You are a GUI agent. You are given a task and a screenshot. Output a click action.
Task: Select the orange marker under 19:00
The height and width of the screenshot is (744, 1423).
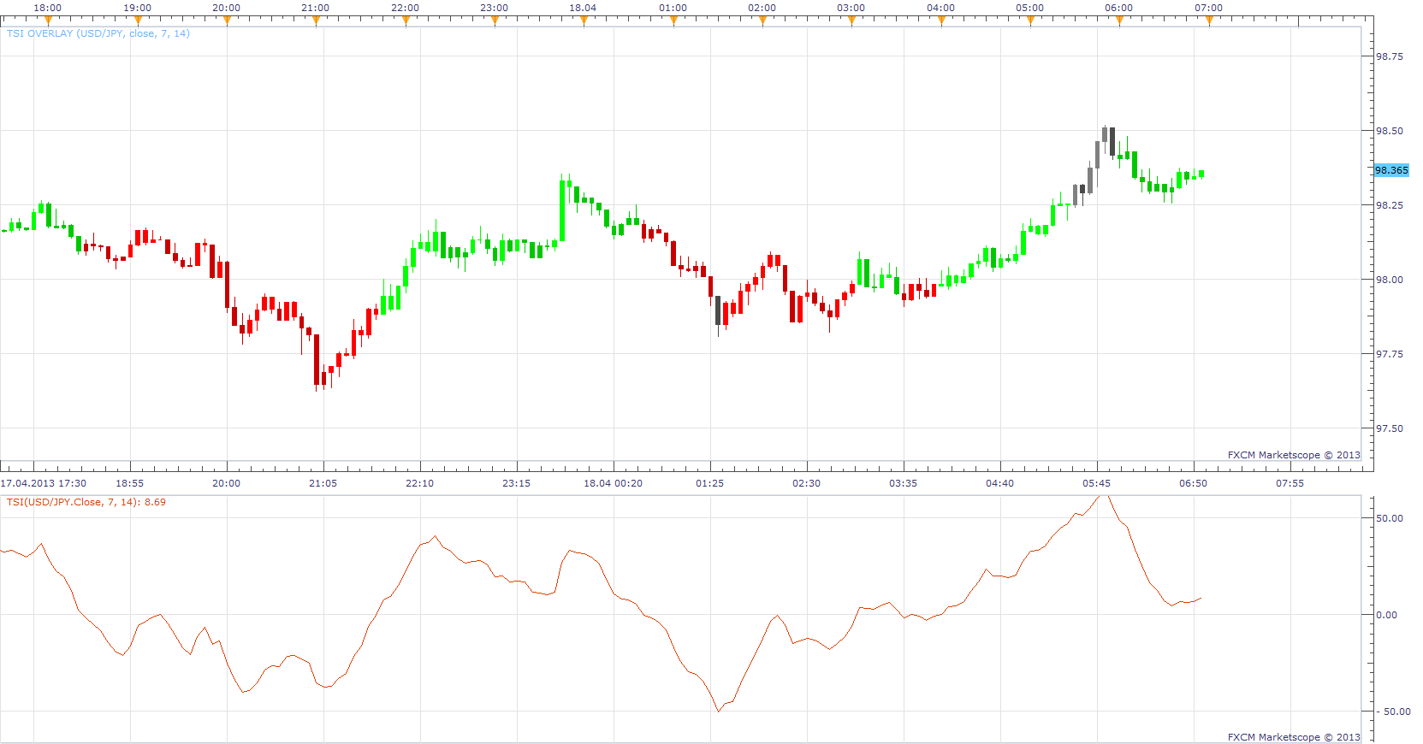point(137,21)
